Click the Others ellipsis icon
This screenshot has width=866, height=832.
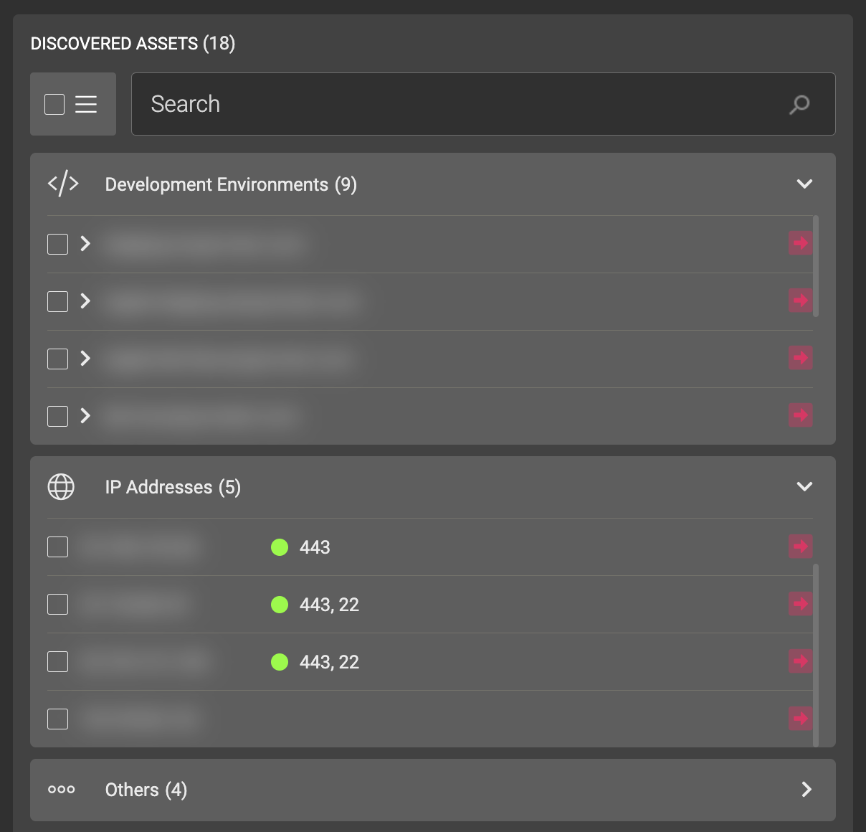(x=61, y=789)
